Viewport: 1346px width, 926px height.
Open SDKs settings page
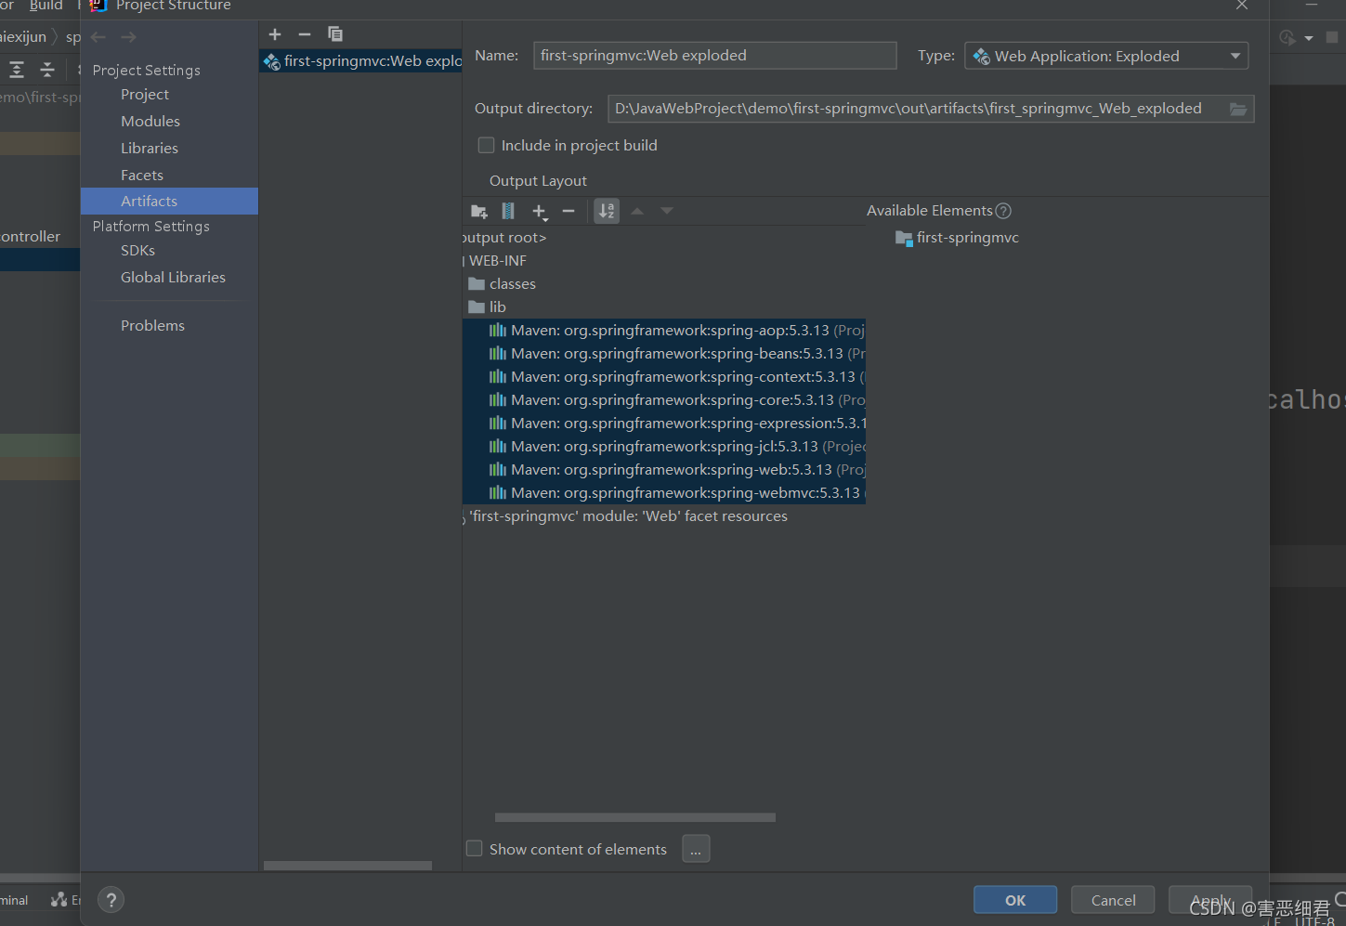138,251
